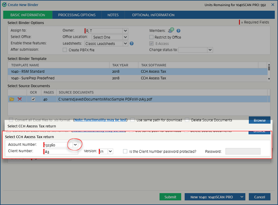Check the Create PBFX file option
This screenshot has width=278, height=205.
pyautogui.click(x=64, y=50)
